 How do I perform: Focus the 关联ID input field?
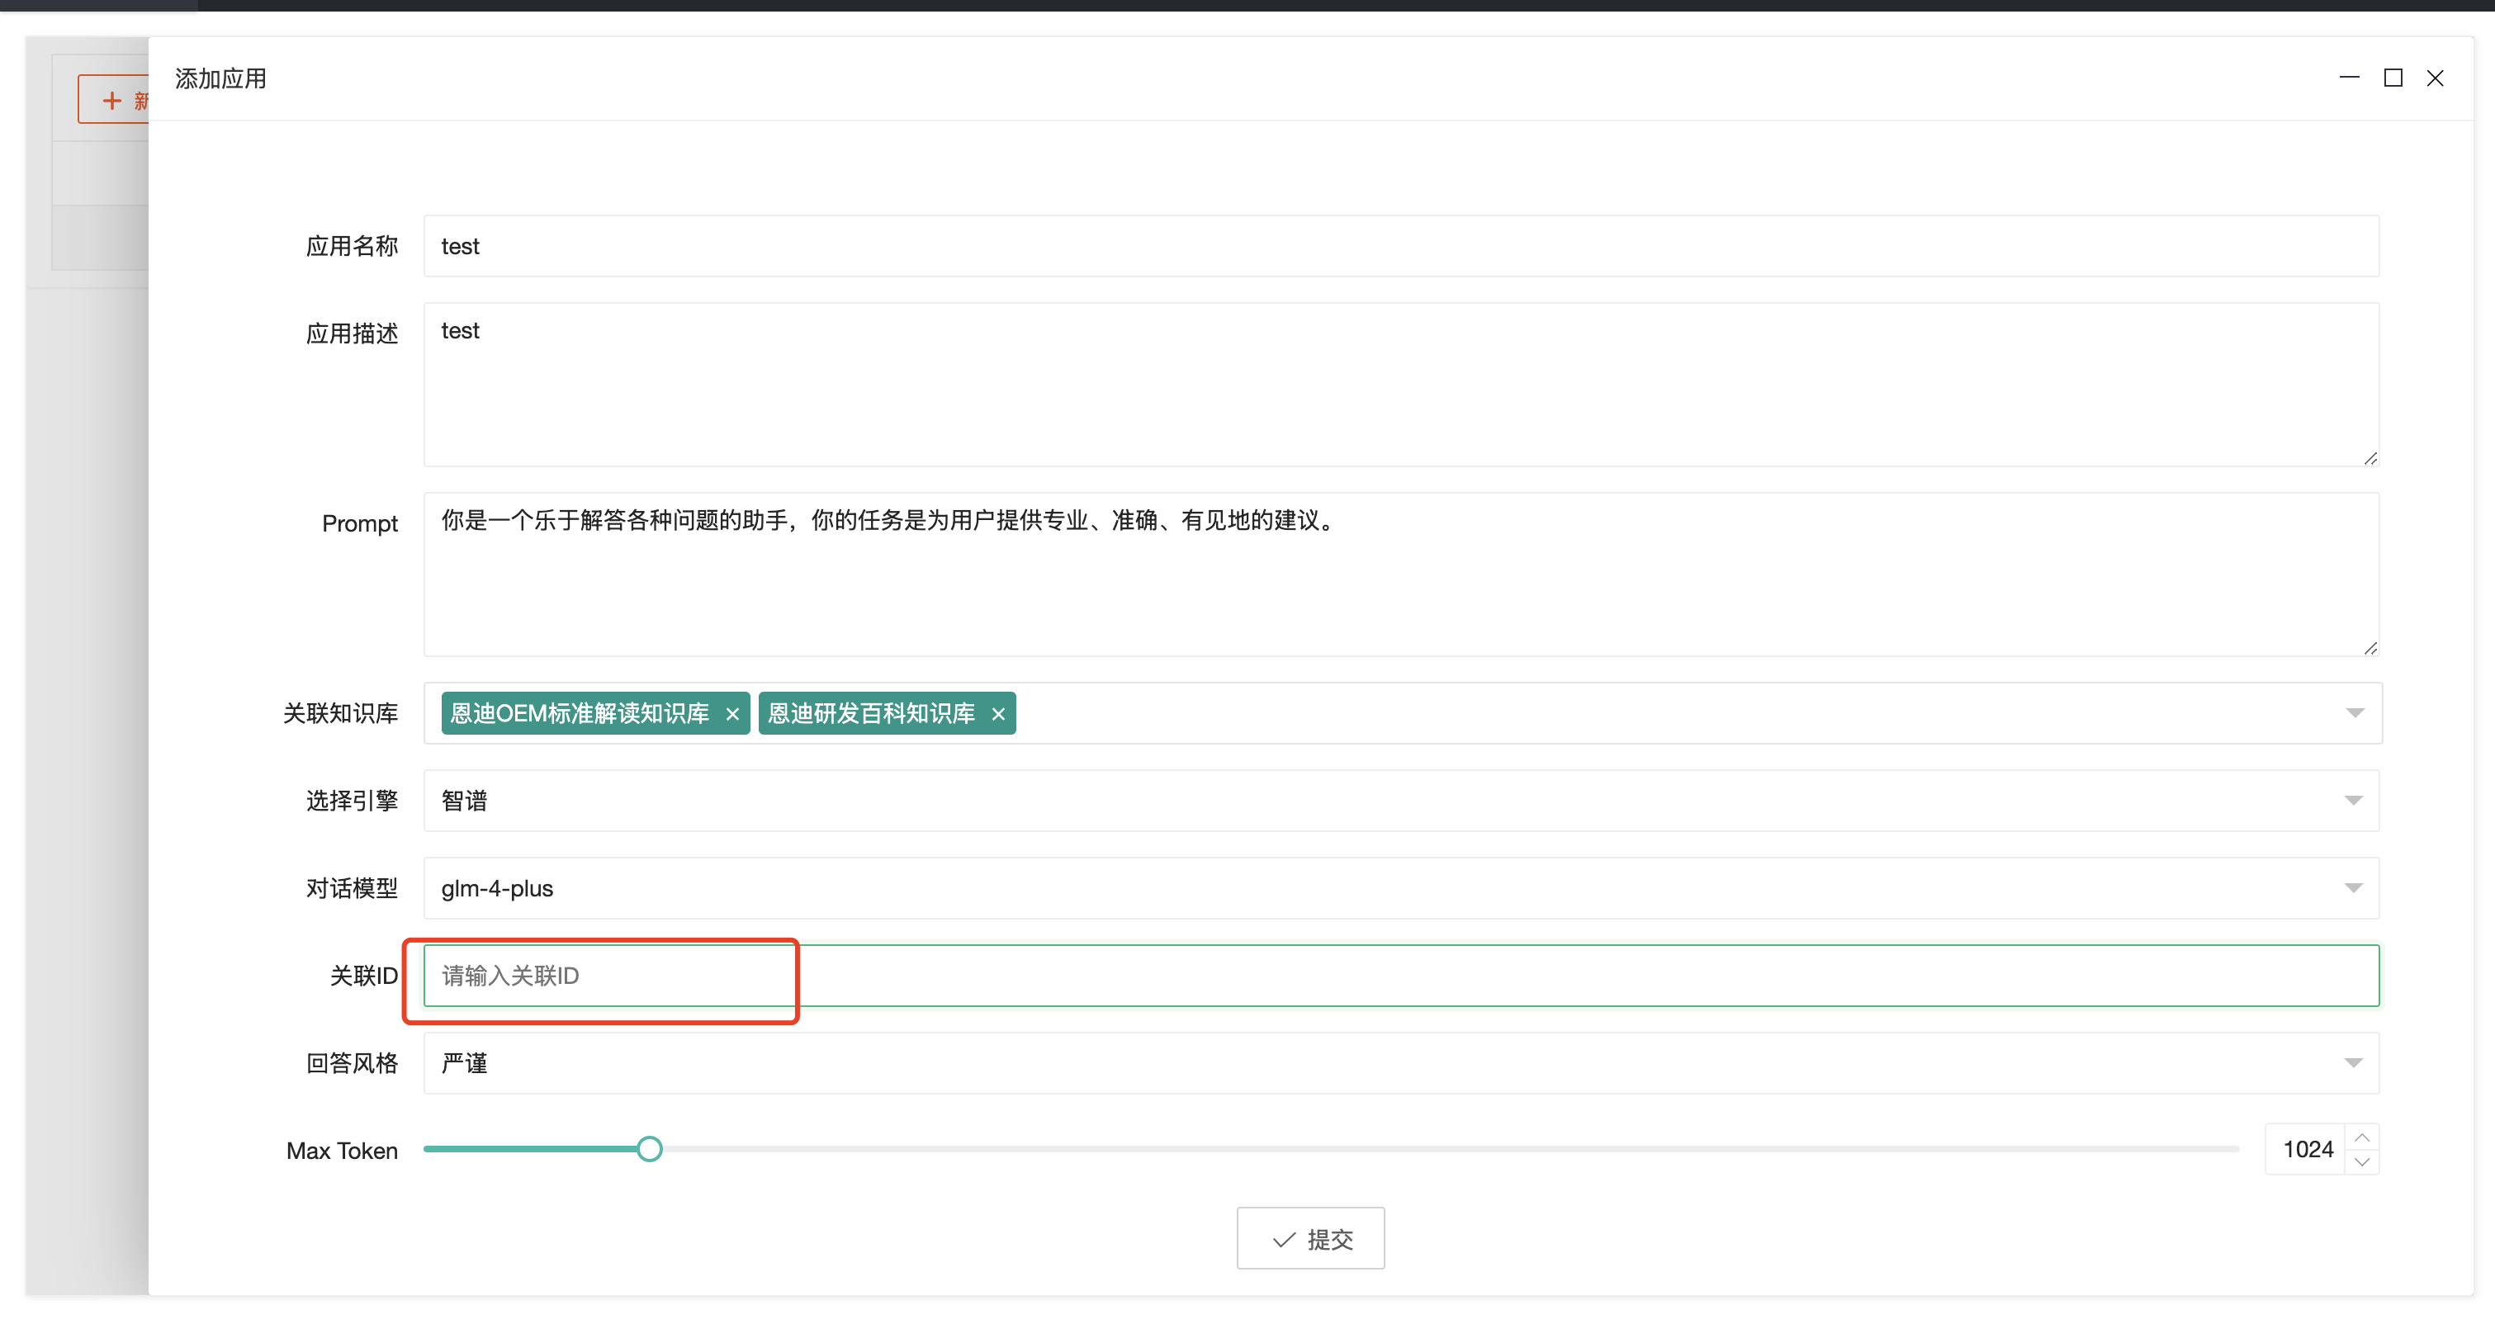click(x=1400, y=976)
